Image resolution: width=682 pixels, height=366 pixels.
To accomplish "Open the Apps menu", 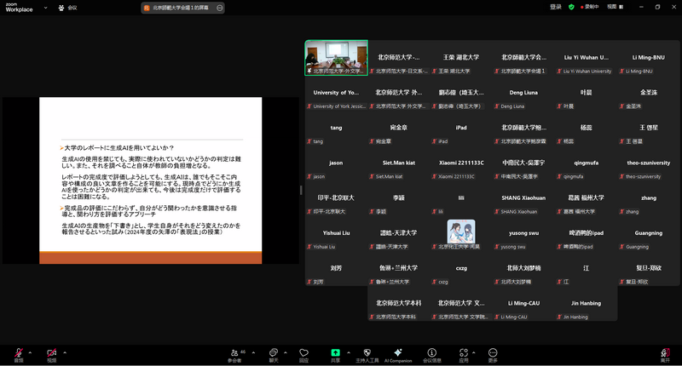I will 463,352.
